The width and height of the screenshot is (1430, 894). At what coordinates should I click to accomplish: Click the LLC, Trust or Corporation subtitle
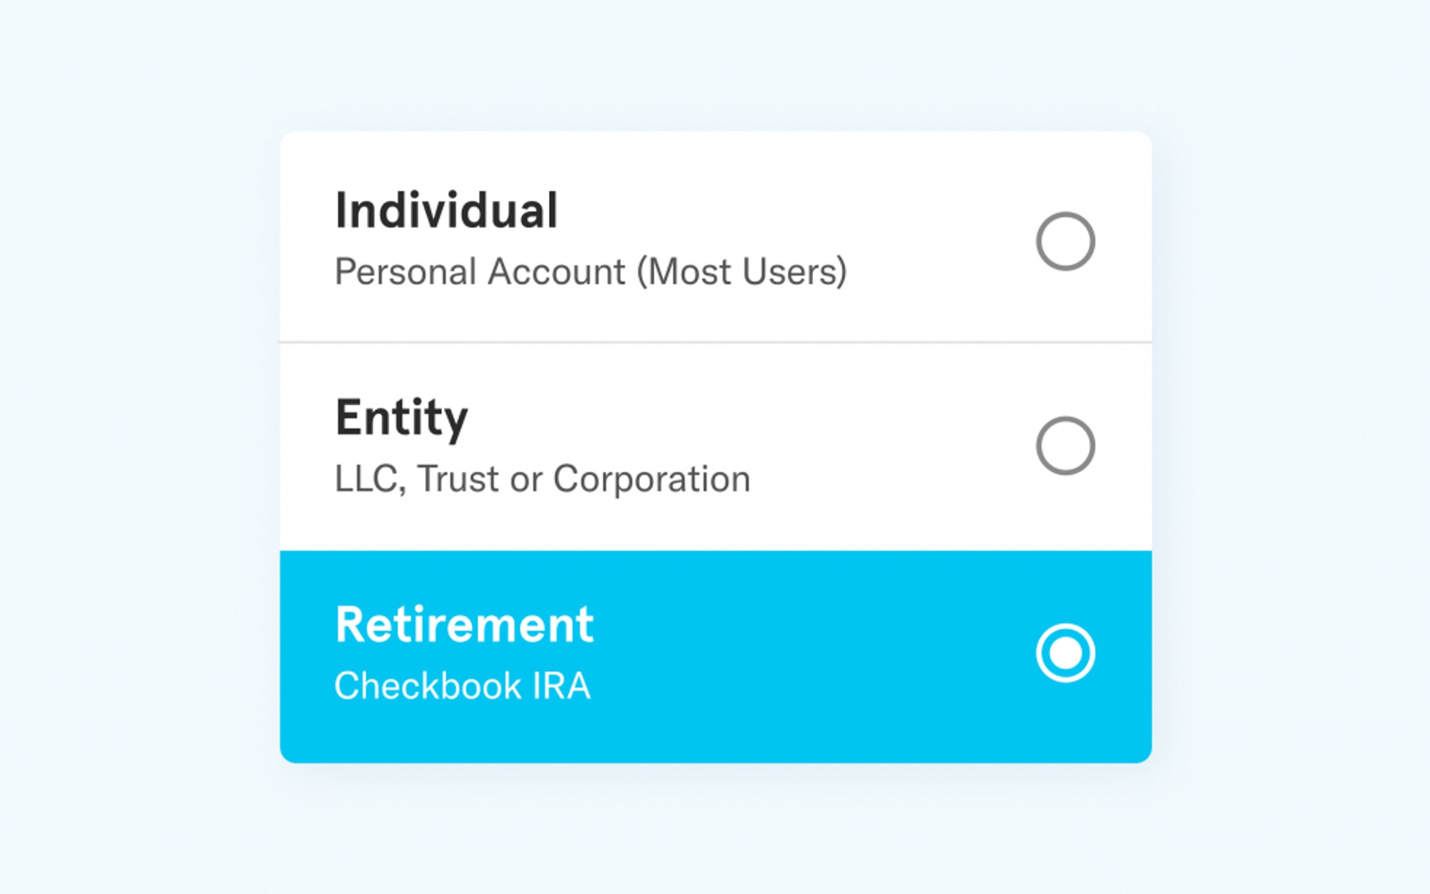[x=543, y=480]
